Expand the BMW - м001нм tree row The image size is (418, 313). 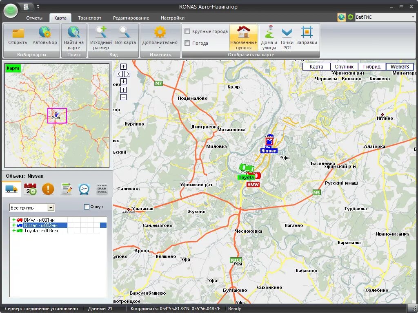(x=13, y=220)
